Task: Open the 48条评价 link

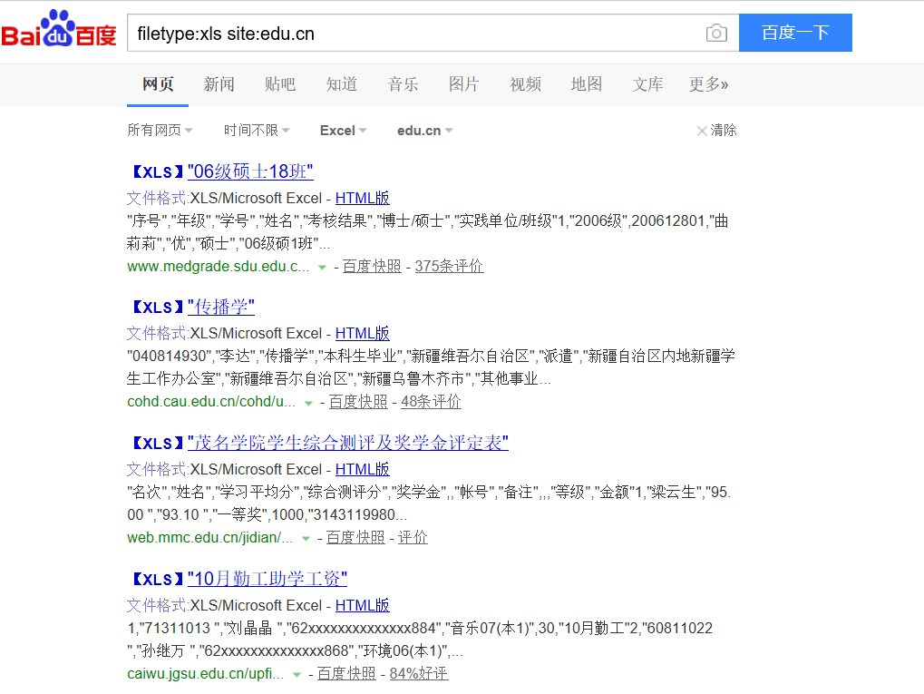Action: click(431, 402)
